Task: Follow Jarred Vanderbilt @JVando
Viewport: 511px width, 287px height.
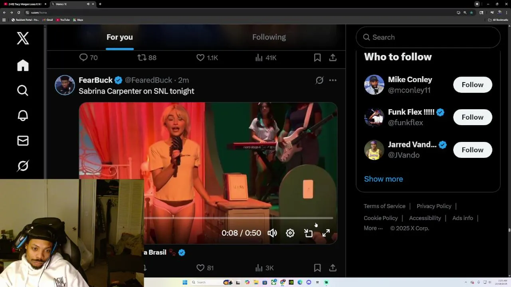Action: [472, 150]
